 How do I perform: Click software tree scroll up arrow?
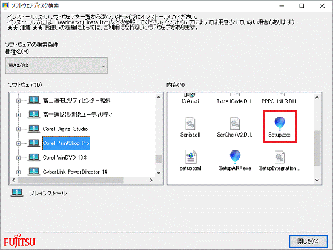159,98
